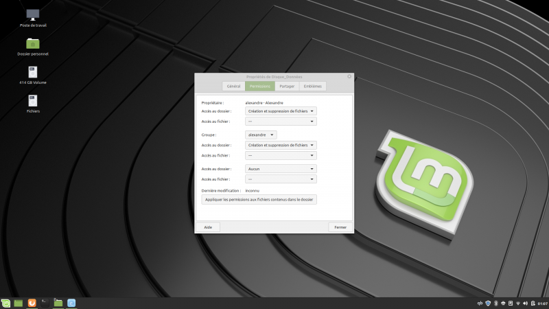Open owner's Accès au fichier dropdown

(281, 122)
